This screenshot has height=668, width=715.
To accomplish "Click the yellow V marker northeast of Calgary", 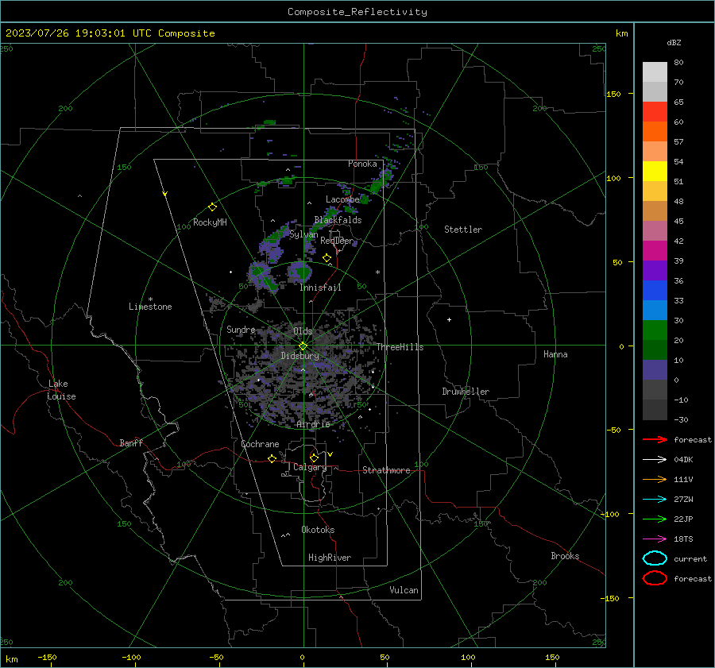I will point(330,454).
